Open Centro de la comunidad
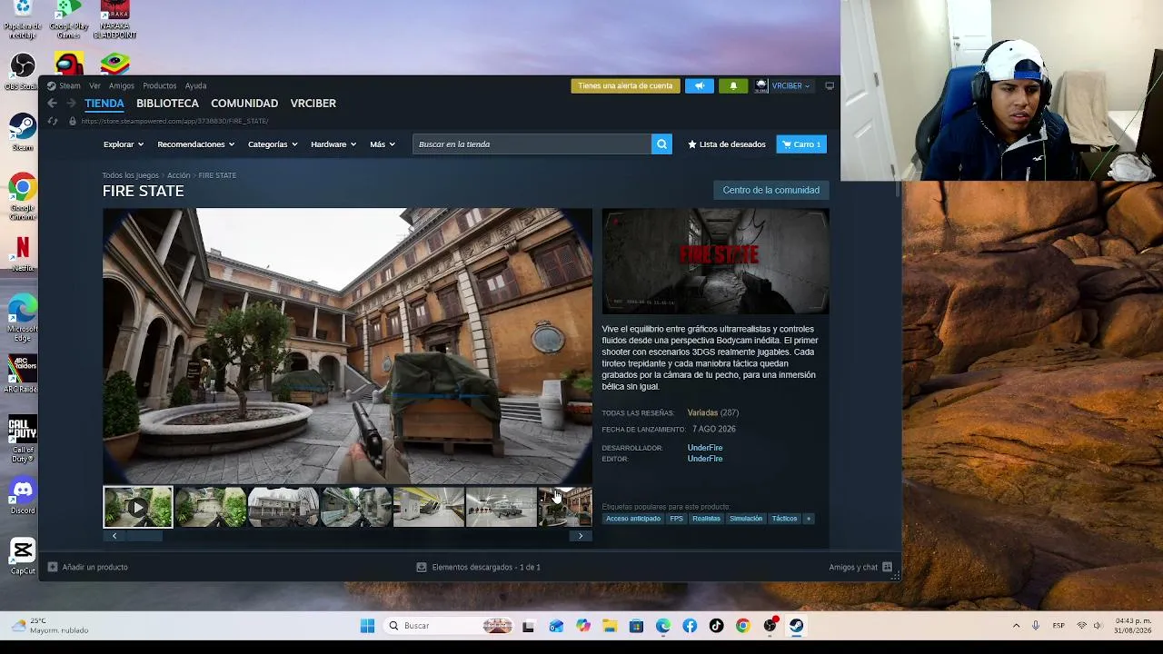The height and width of the screenshot is (654, 1163). (x=771, y=190)
